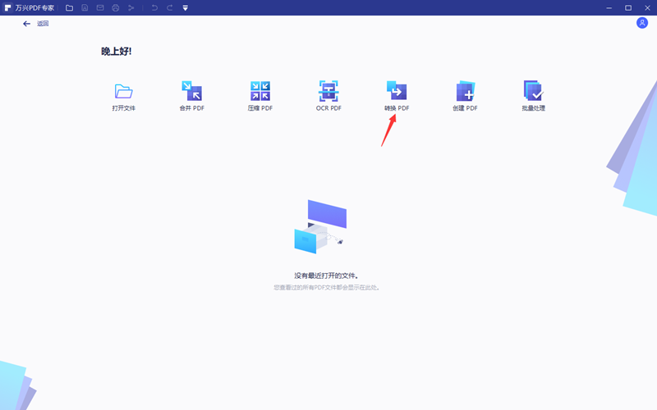The height and width of the screenshot is (410, 657).
Task: Select the 压缩 PDF tool
Action: coord(260,94)
